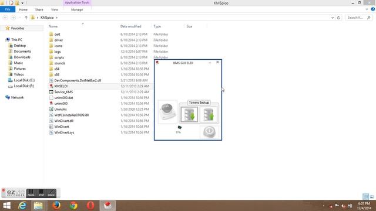Open File Explorer in the taskbar
The image size is (376, 211).
click(38, 206)
